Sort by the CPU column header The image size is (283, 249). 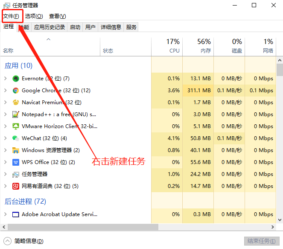point(167,47)
